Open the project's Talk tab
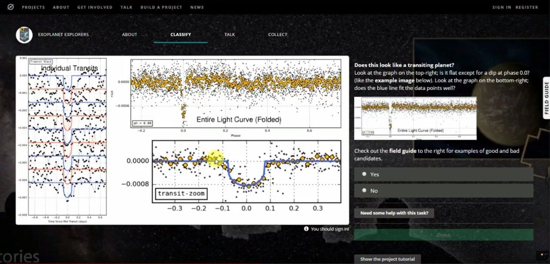The width and height of the screenshot is (550, 264). [x=229, y=34]
